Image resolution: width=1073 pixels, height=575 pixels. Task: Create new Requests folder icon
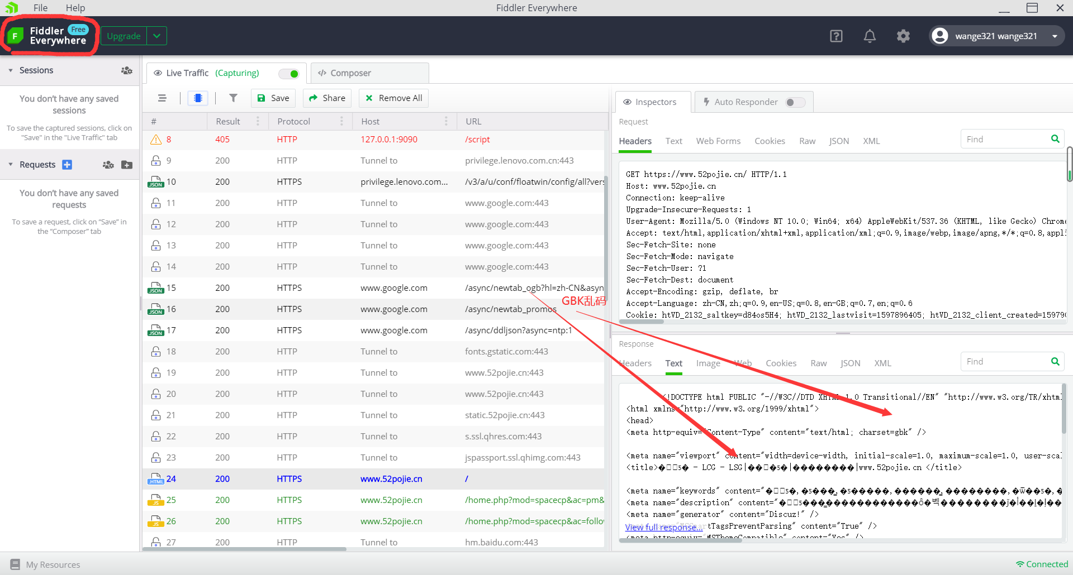coord(127,165)
